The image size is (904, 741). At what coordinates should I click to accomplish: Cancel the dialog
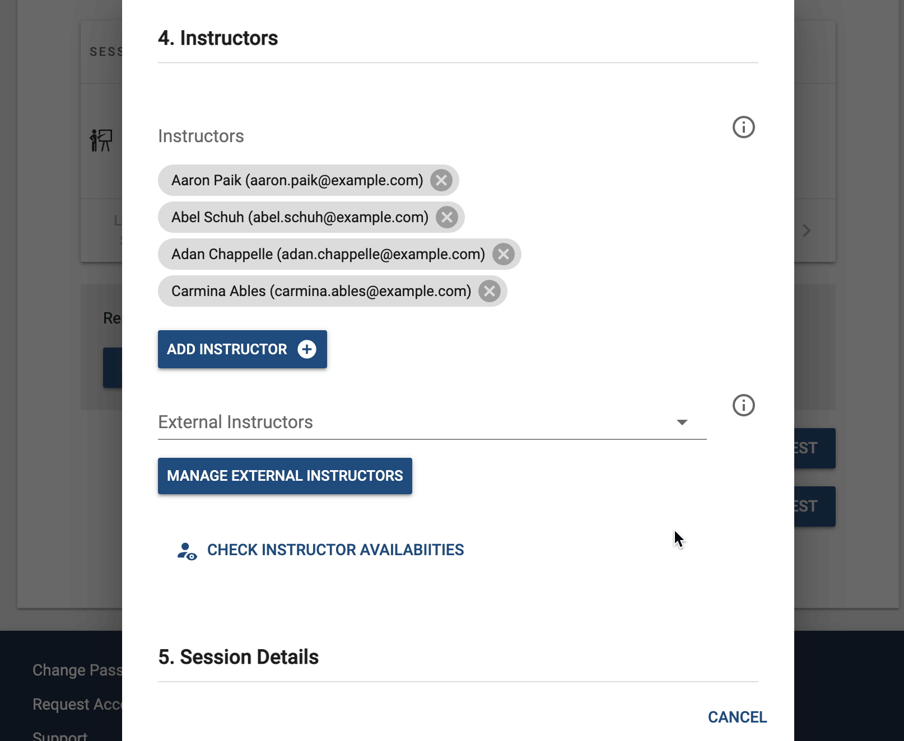pos(737,717)
